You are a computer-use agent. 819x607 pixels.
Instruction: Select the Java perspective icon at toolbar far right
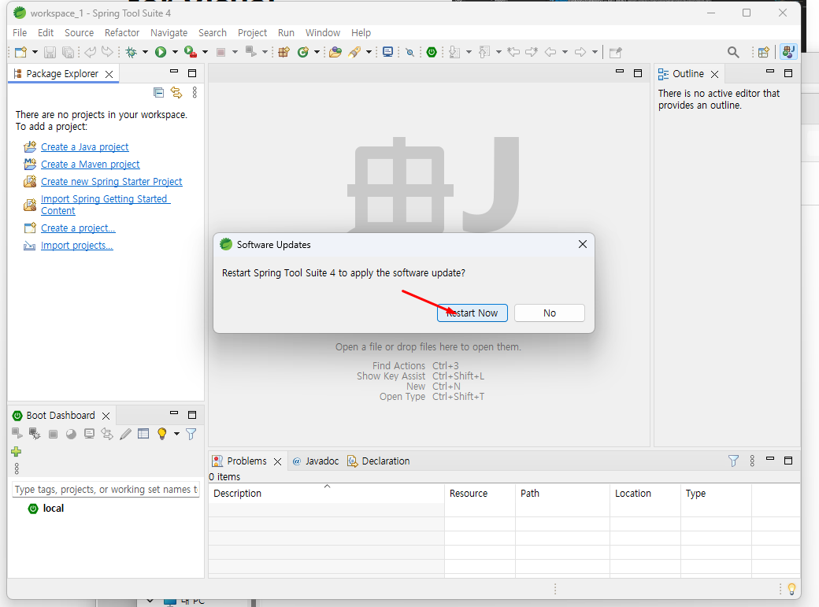point(788,52)
